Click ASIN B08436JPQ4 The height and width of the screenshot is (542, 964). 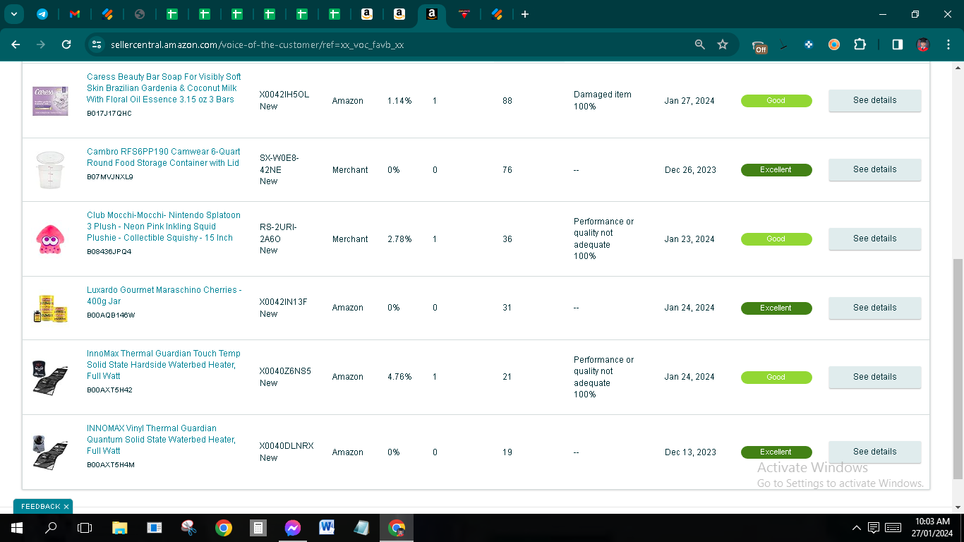pyautogui.click(x=109, y=252)
